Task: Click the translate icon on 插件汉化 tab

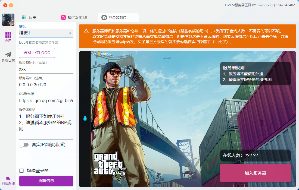Action: [63, 18]
